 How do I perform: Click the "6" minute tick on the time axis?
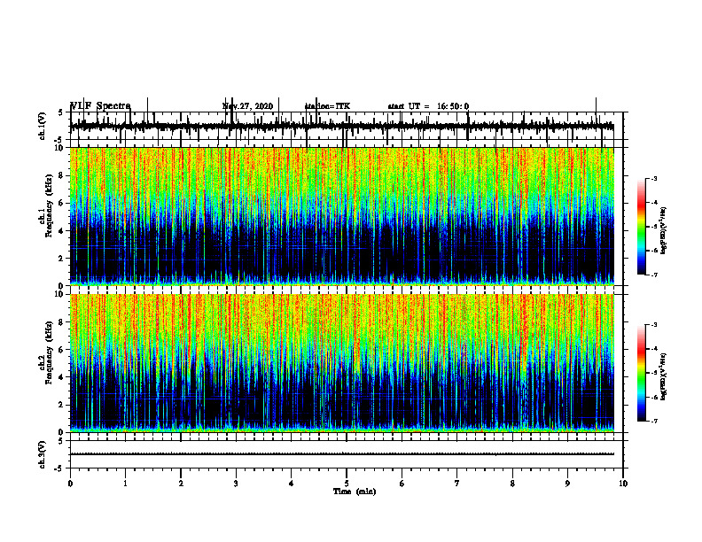click(x=402, y=484)
